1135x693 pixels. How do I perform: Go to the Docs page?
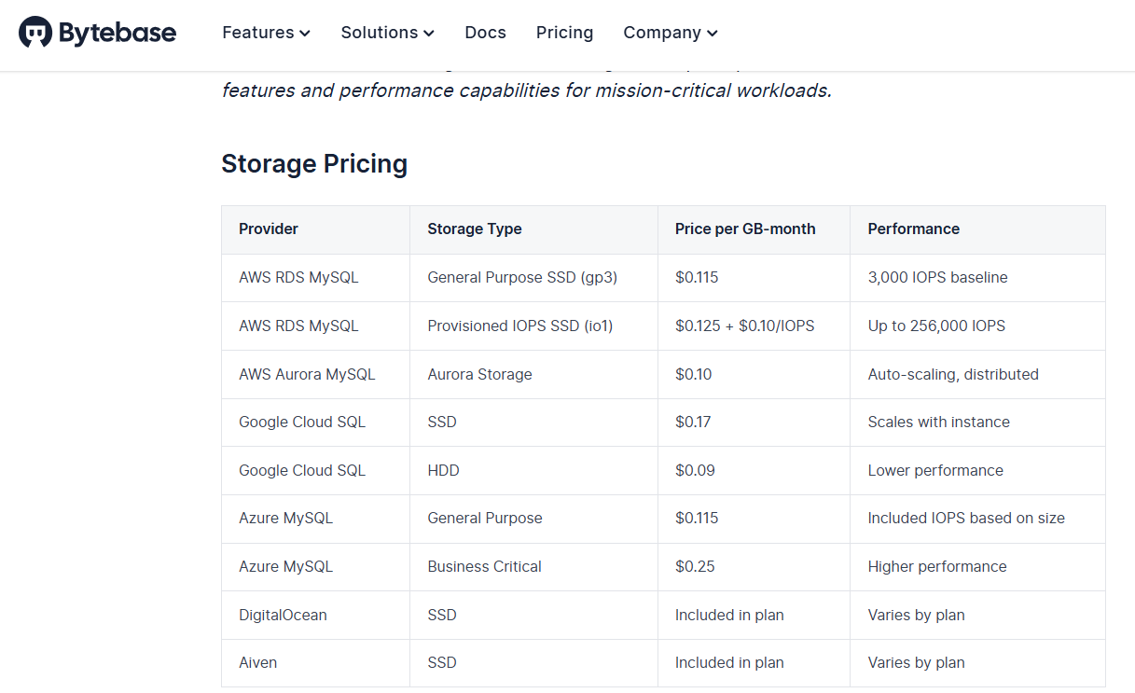[485, 33]
